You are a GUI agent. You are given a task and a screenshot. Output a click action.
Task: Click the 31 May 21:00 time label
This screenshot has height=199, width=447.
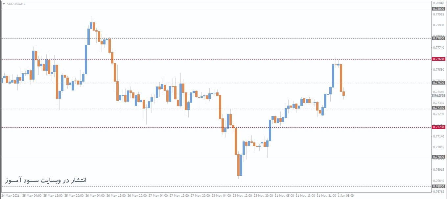pyautogui.click(x=326, y=195)
